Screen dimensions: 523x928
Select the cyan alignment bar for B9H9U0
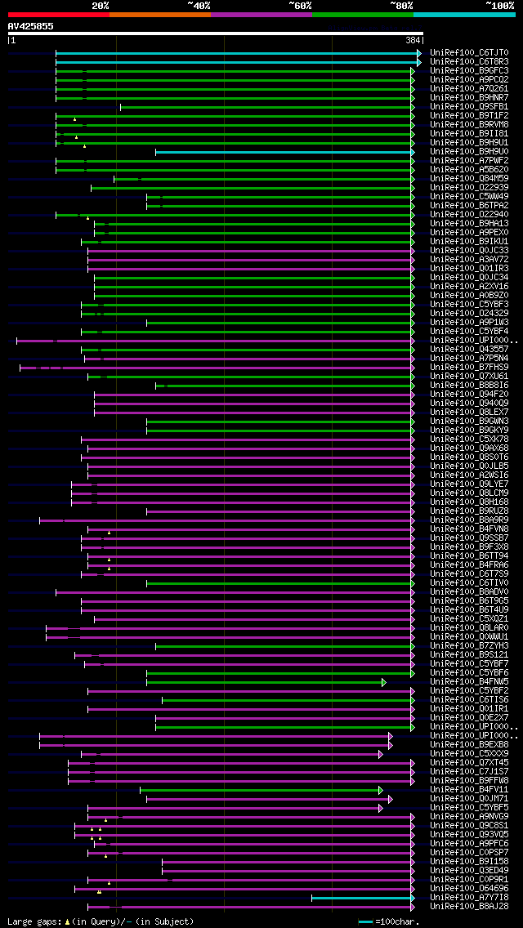tap(285, 152)
